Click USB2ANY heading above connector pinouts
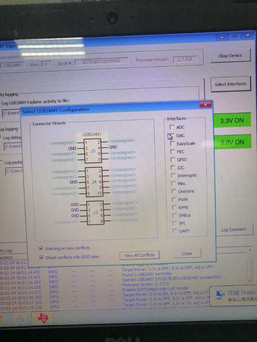 tap(92, 134)
